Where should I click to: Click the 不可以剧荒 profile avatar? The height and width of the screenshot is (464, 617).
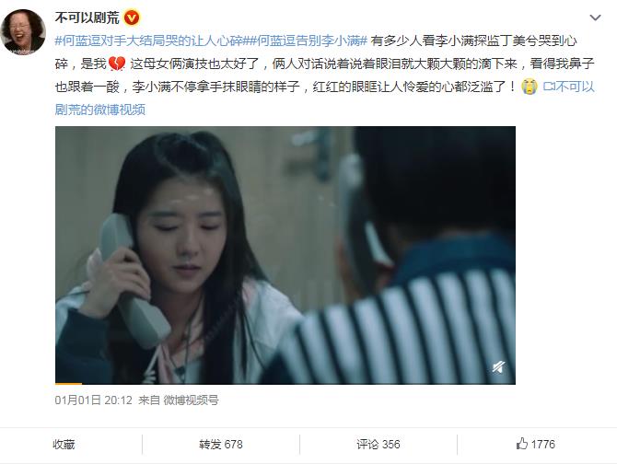point(23,32)
